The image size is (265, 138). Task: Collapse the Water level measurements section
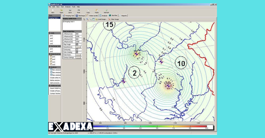tap(50, 54)
